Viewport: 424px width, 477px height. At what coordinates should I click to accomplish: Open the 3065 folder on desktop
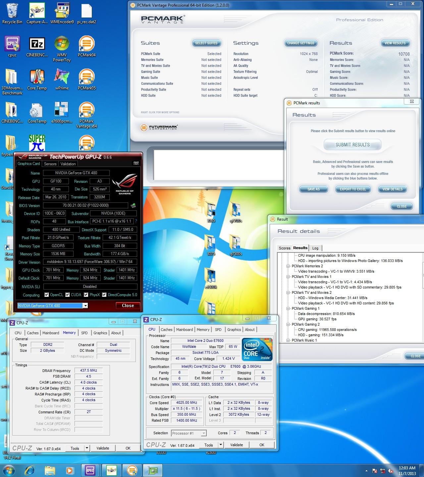pos(211,212)
